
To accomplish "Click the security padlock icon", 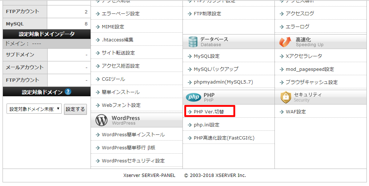I will 286,97.
